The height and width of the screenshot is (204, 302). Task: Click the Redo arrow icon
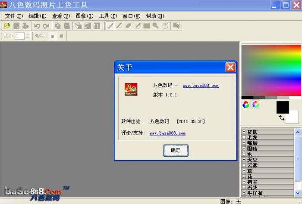click(x=46, y=26)
